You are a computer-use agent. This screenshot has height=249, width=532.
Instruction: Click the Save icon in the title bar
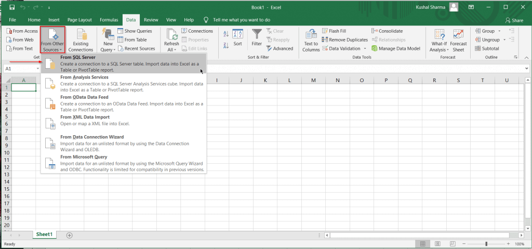pyautogui.click(x=12, y=7)
